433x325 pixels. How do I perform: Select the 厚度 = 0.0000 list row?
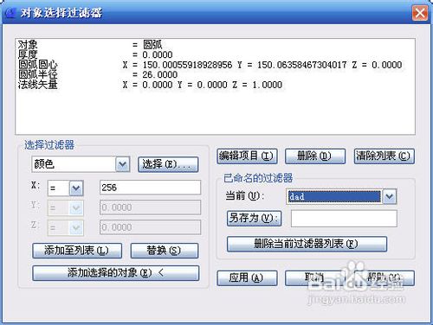pos(215,54)
